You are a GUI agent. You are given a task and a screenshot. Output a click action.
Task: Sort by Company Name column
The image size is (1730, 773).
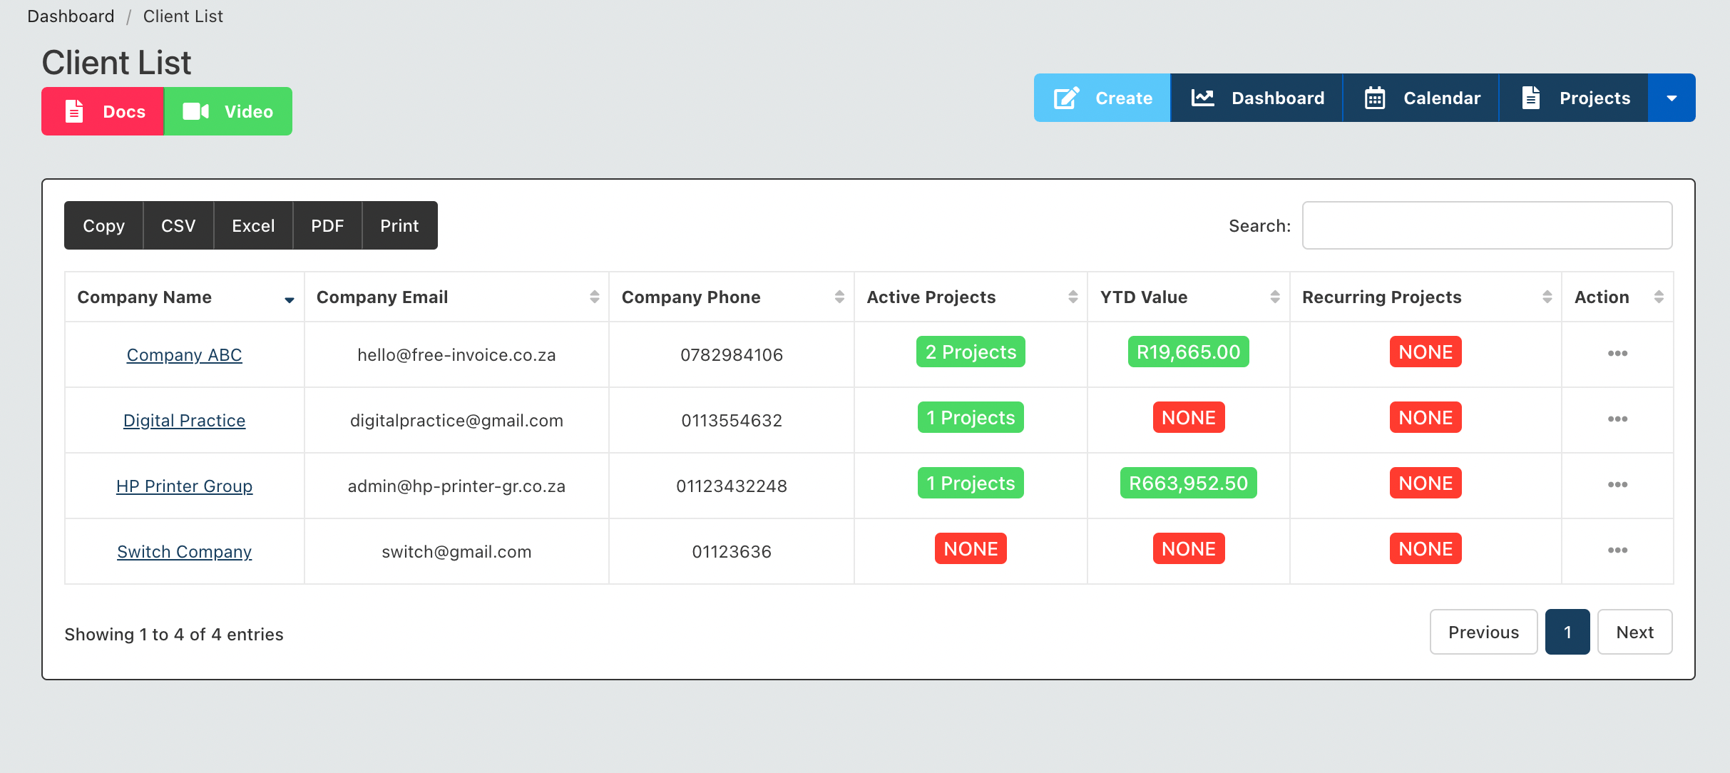point(183,297)
